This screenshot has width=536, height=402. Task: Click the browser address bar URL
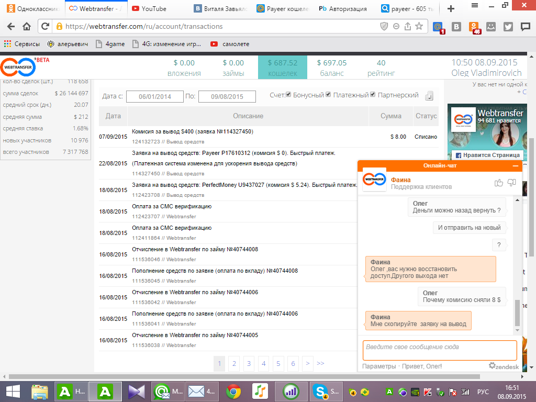144,26
